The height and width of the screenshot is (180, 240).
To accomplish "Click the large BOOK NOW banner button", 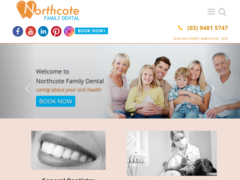I will (x=56, y=101).
